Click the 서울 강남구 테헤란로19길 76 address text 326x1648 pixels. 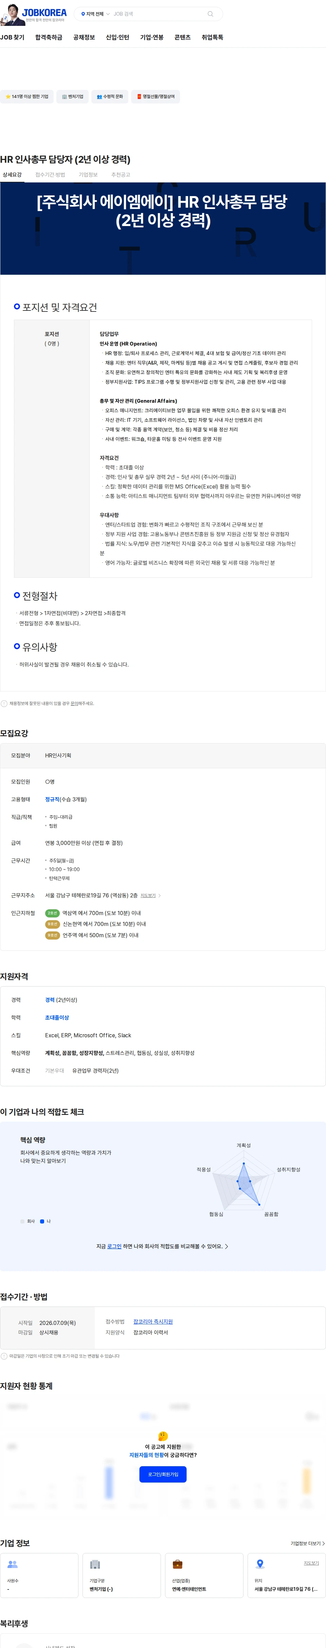tap(286, 1589)
